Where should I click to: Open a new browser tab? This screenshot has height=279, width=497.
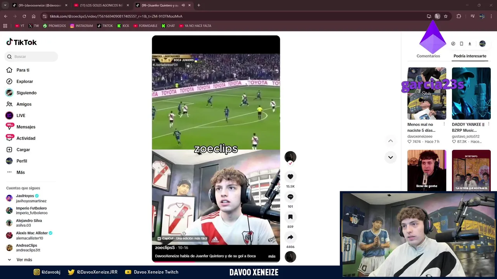199,5
